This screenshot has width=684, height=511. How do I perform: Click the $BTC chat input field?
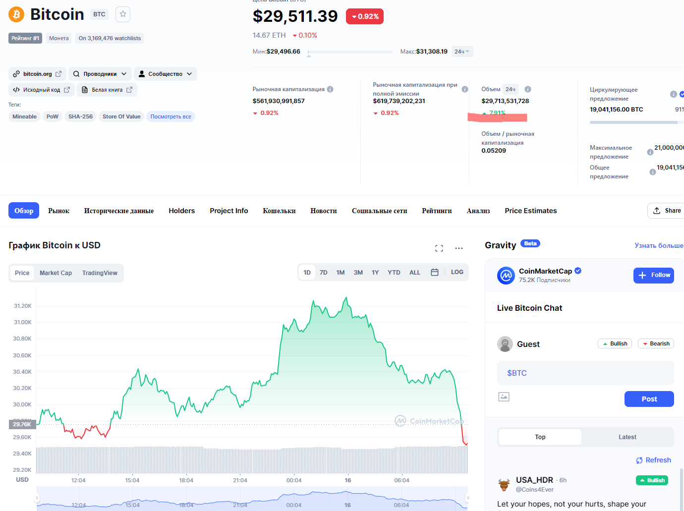click(x=585, y=373)
